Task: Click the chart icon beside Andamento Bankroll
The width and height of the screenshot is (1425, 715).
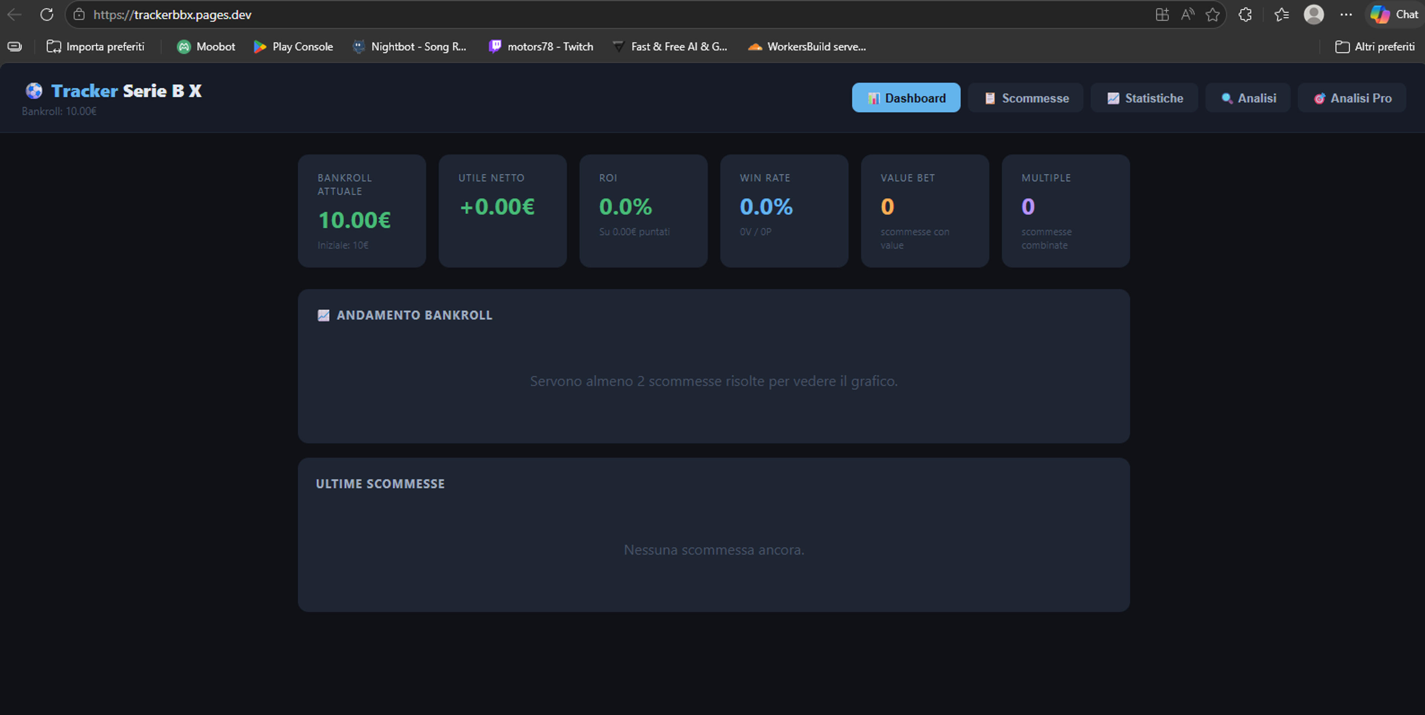Action: [324, 316]
